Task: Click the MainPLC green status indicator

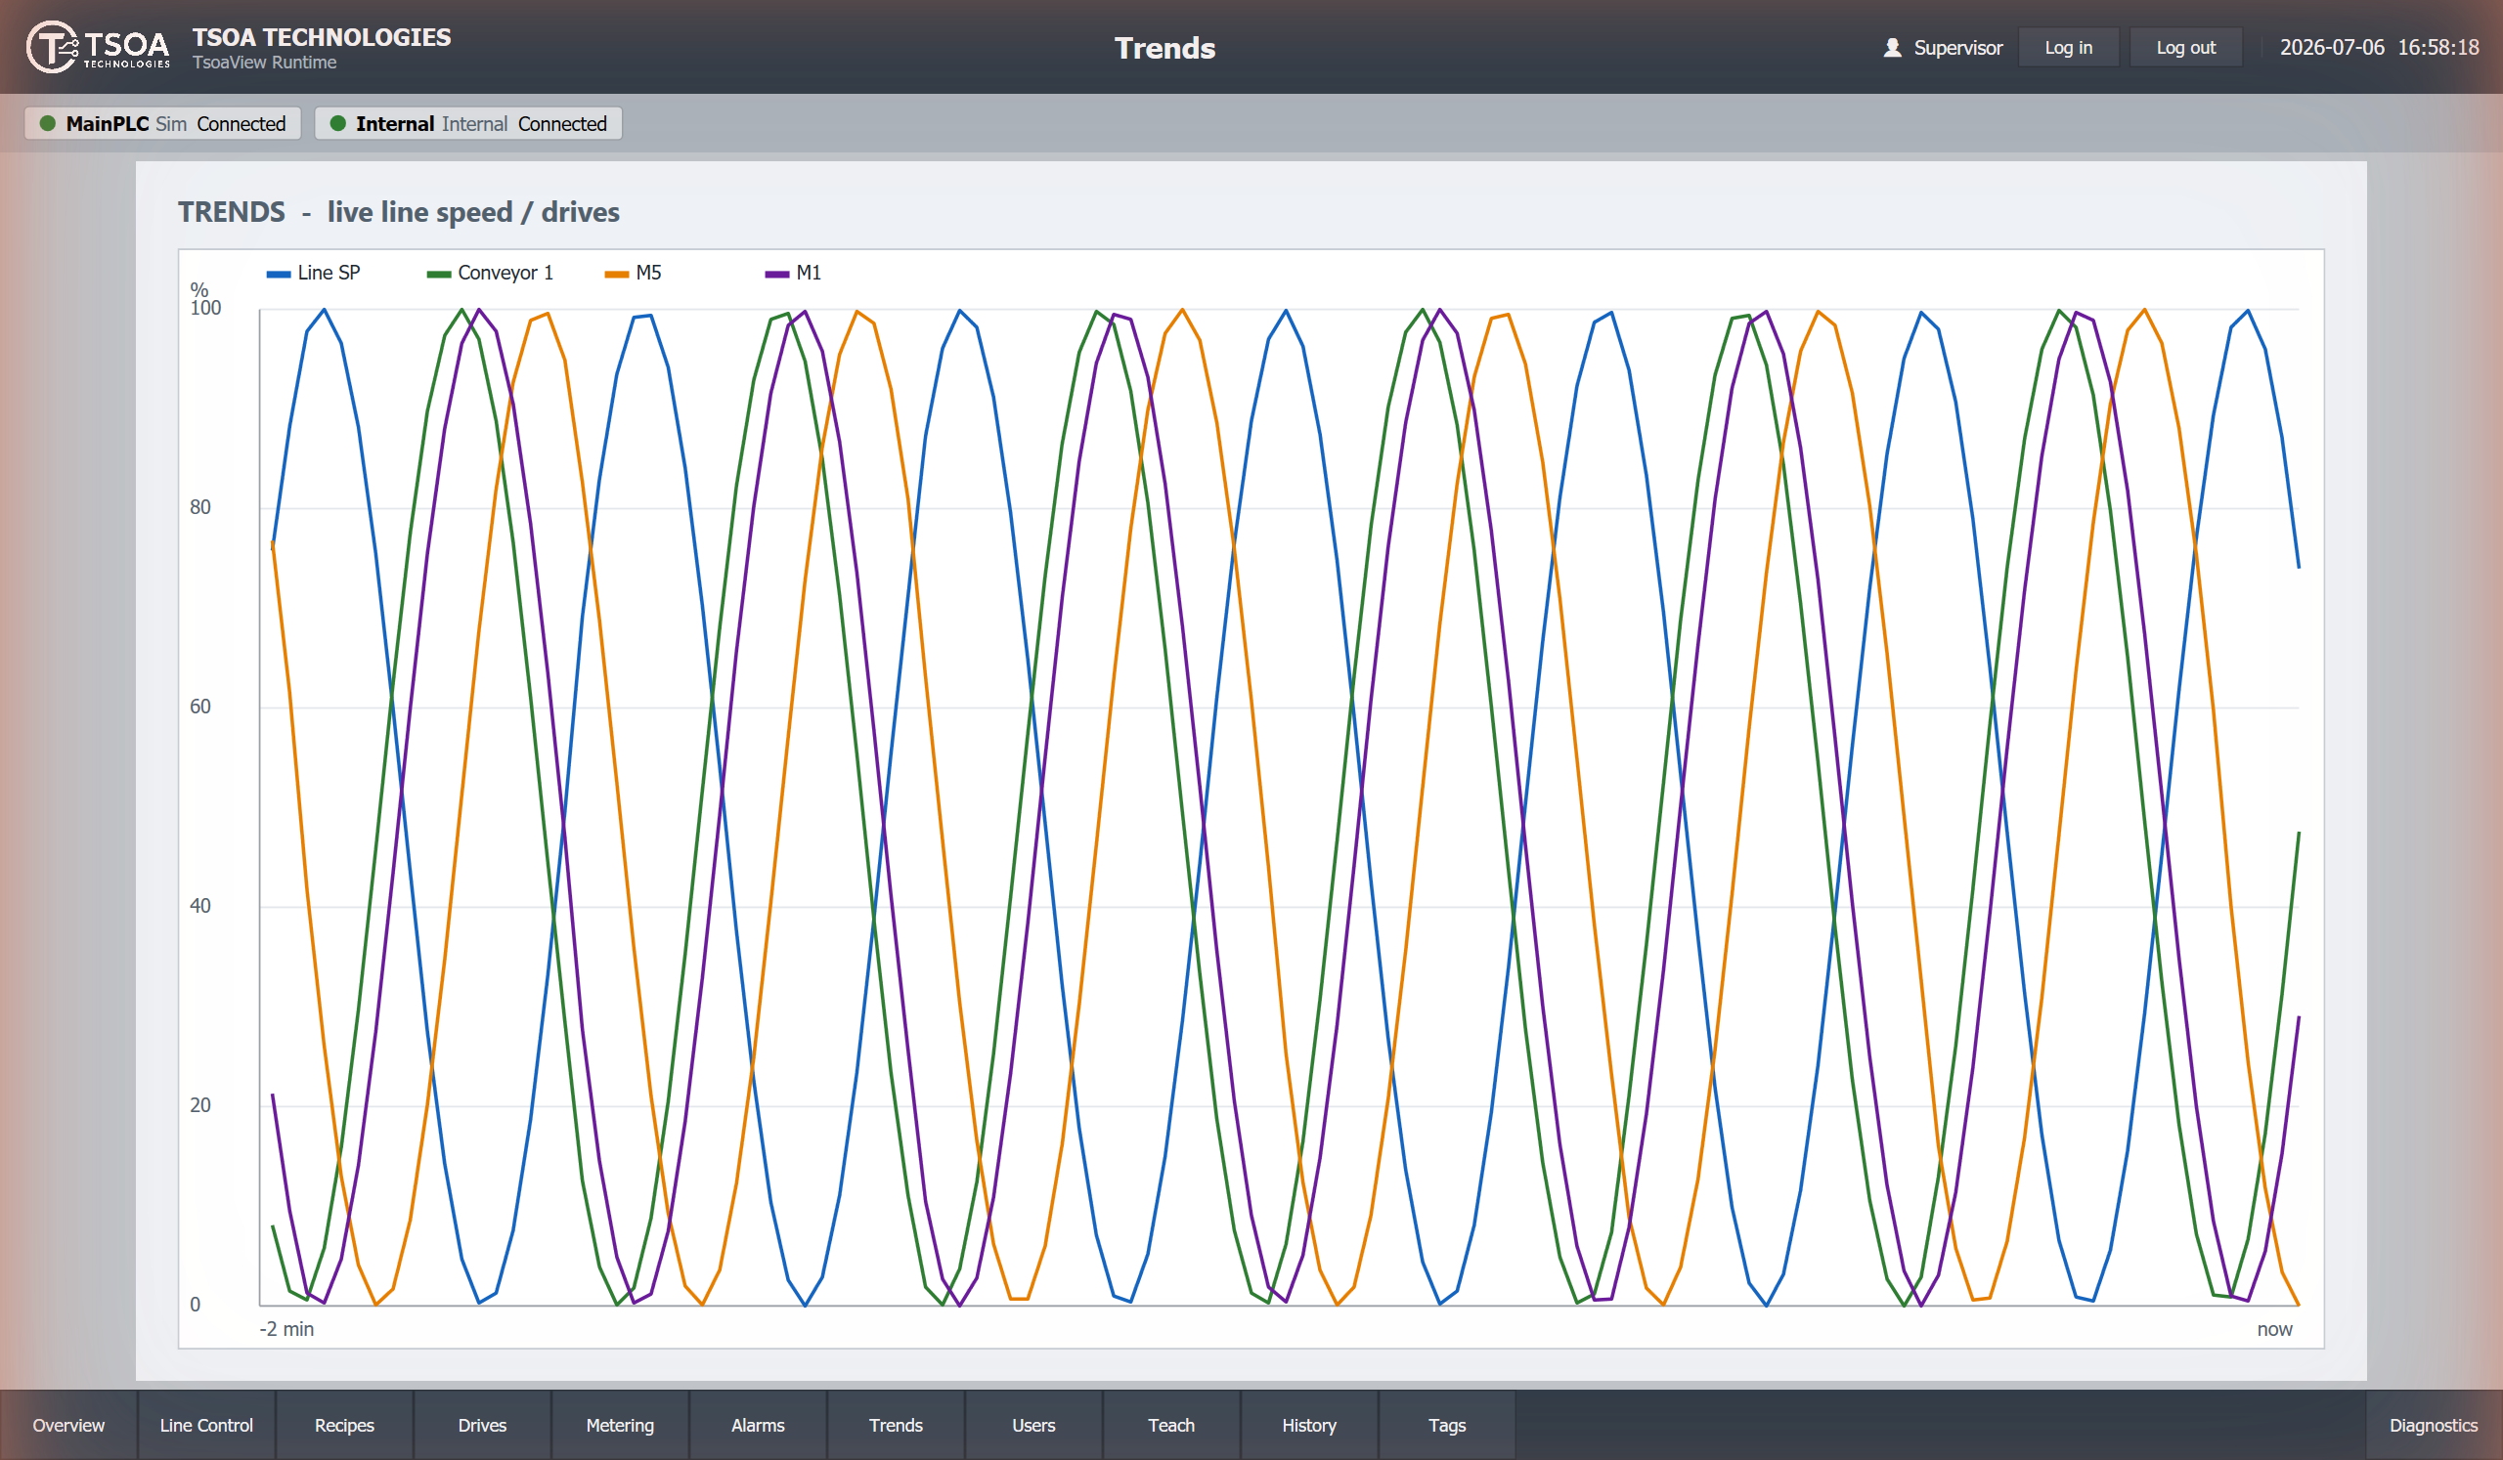Action: click(x=47, y=123)
